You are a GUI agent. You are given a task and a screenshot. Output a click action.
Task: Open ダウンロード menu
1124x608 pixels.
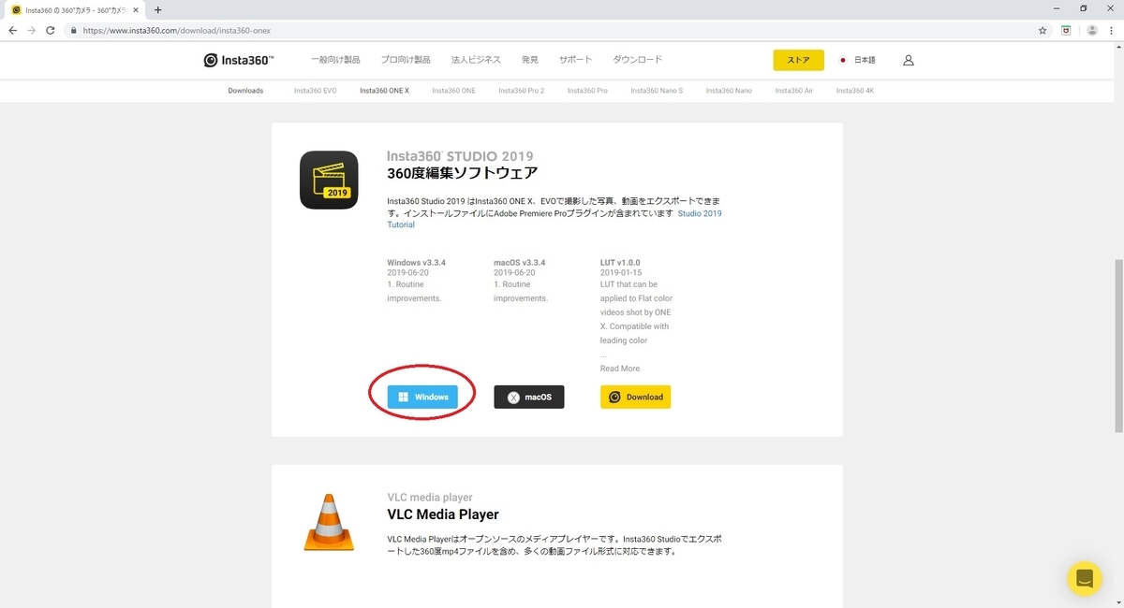tap(637, 60)
